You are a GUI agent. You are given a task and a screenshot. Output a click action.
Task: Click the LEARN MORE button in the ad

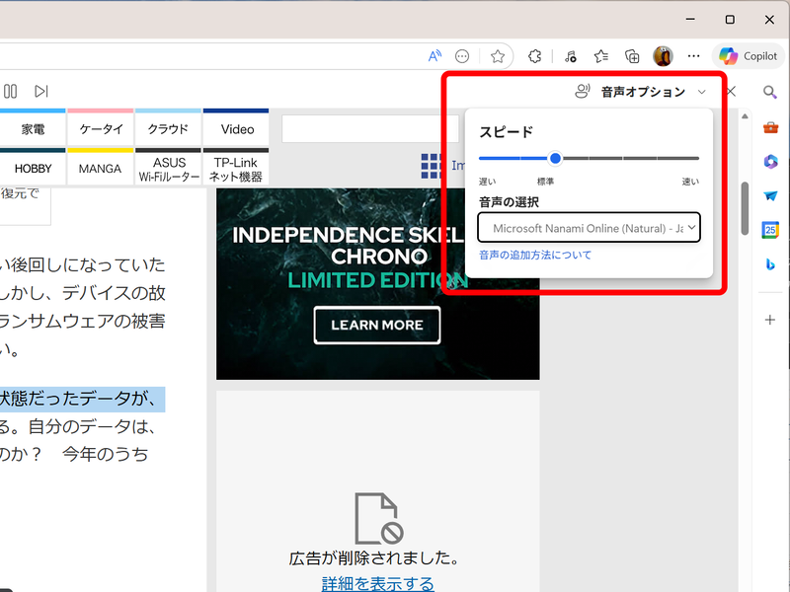tap(376, 325)
